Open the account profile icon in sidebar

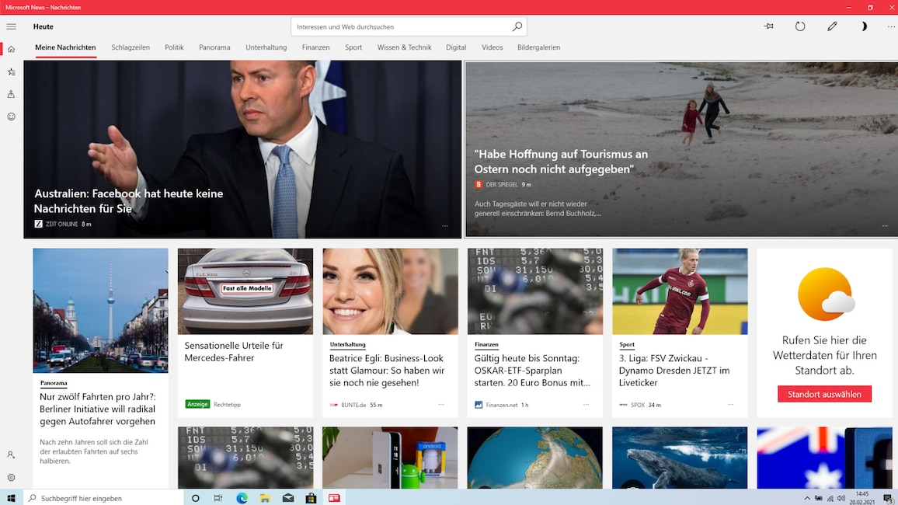(11, 454)
